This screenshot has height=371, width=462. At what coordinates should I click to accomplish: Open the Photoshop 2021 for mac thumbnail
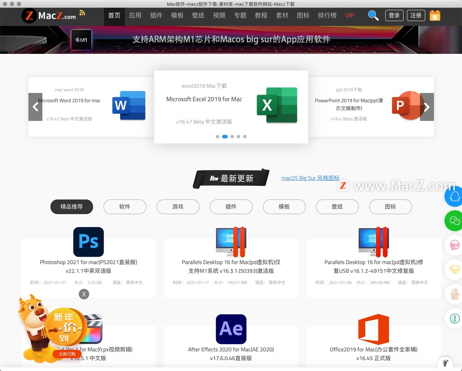(x=88, y=242)
